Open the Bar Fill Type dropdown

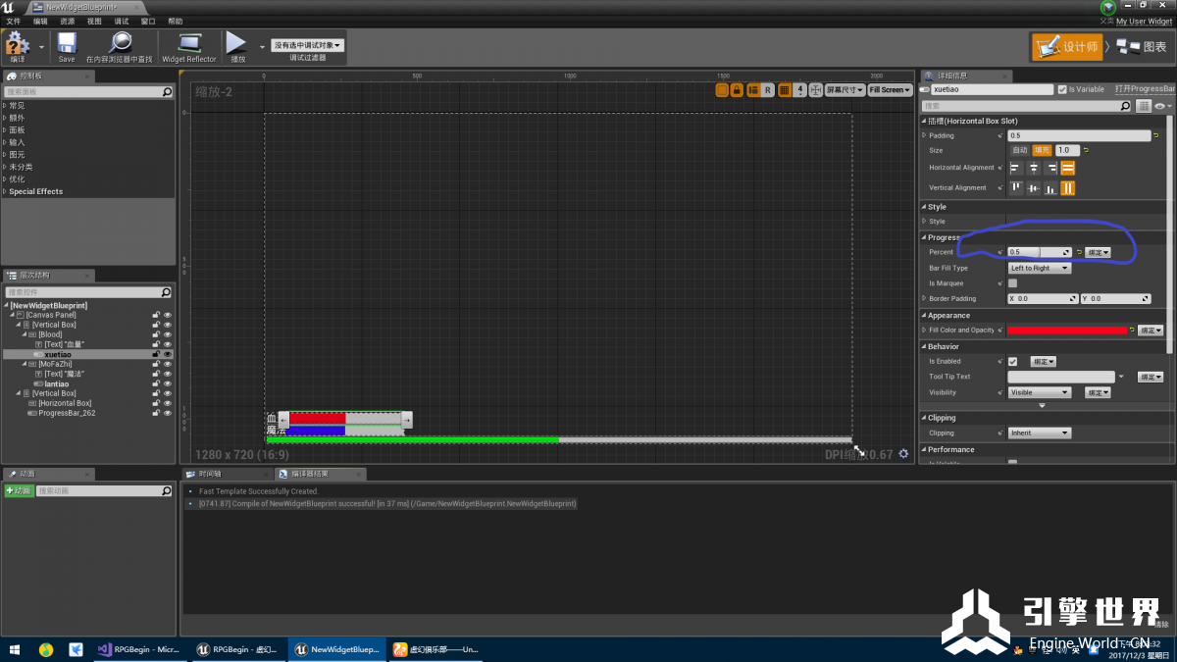click(x=1040, y=268)
